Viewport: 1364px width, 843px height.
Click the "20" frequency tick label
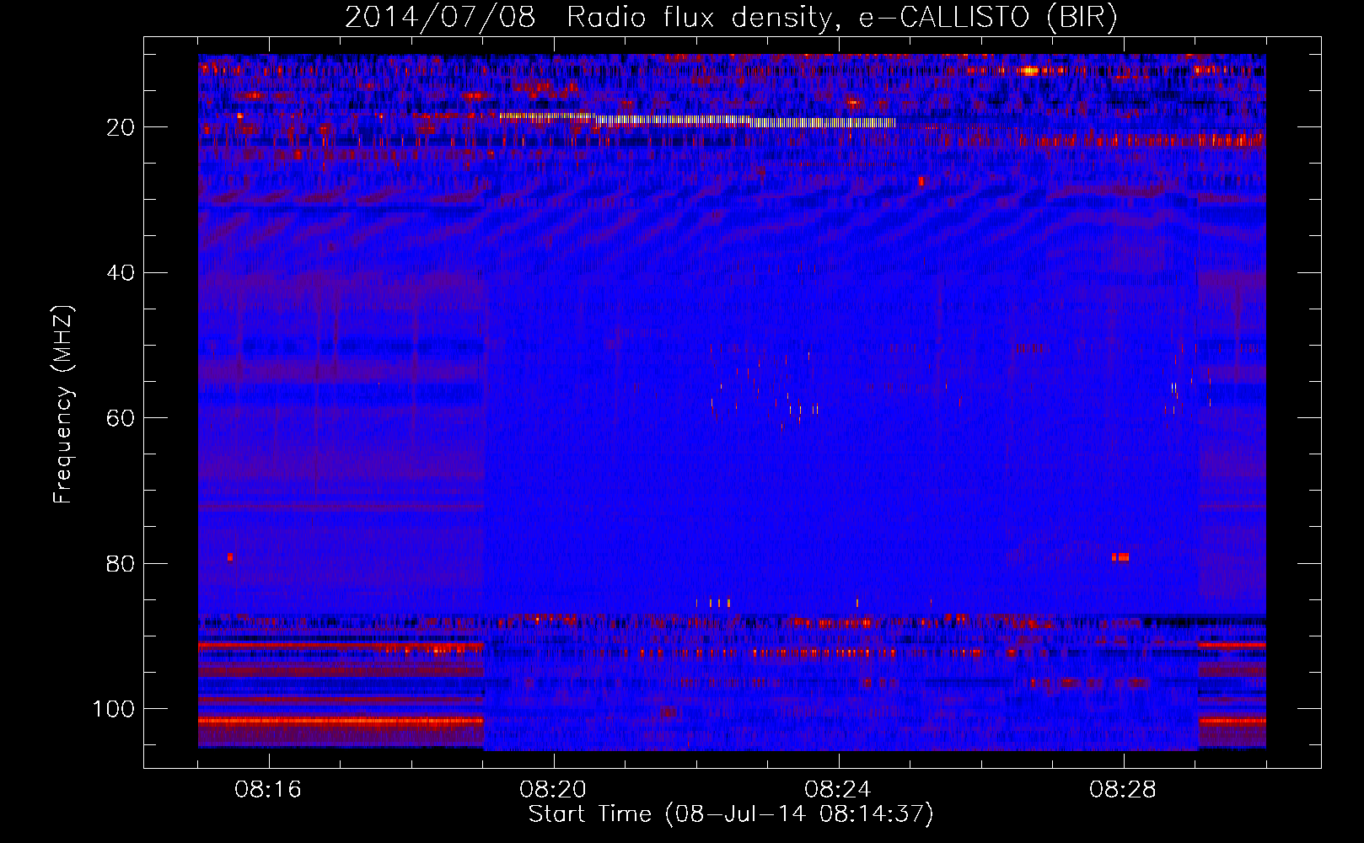point(121,127)
